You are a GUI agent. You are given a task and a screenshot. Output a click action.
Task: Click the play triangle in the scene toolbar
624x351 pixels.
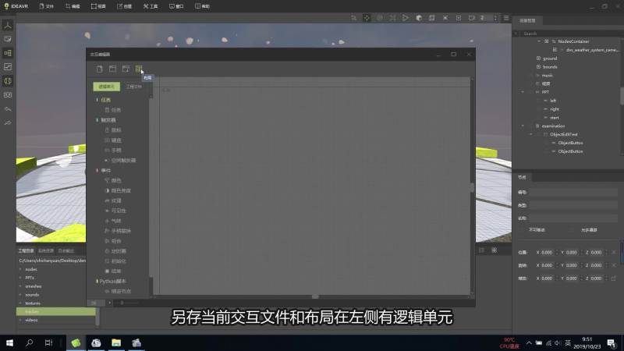tap(405, 18)
